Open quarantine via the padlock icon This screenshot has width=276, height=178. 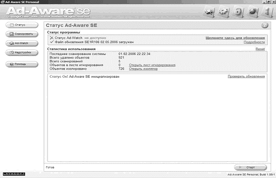tap(238, 12)
